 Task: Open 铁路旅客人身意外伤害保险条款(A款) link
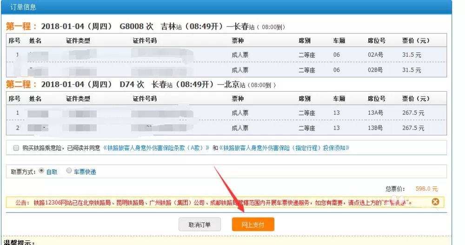tap(156, 148)
